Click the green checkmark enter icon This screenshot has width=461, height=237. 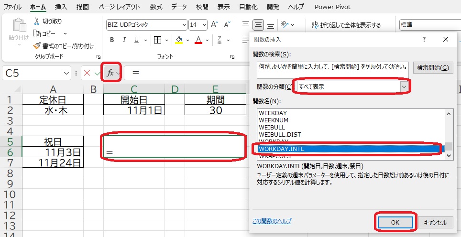point(97,73)
